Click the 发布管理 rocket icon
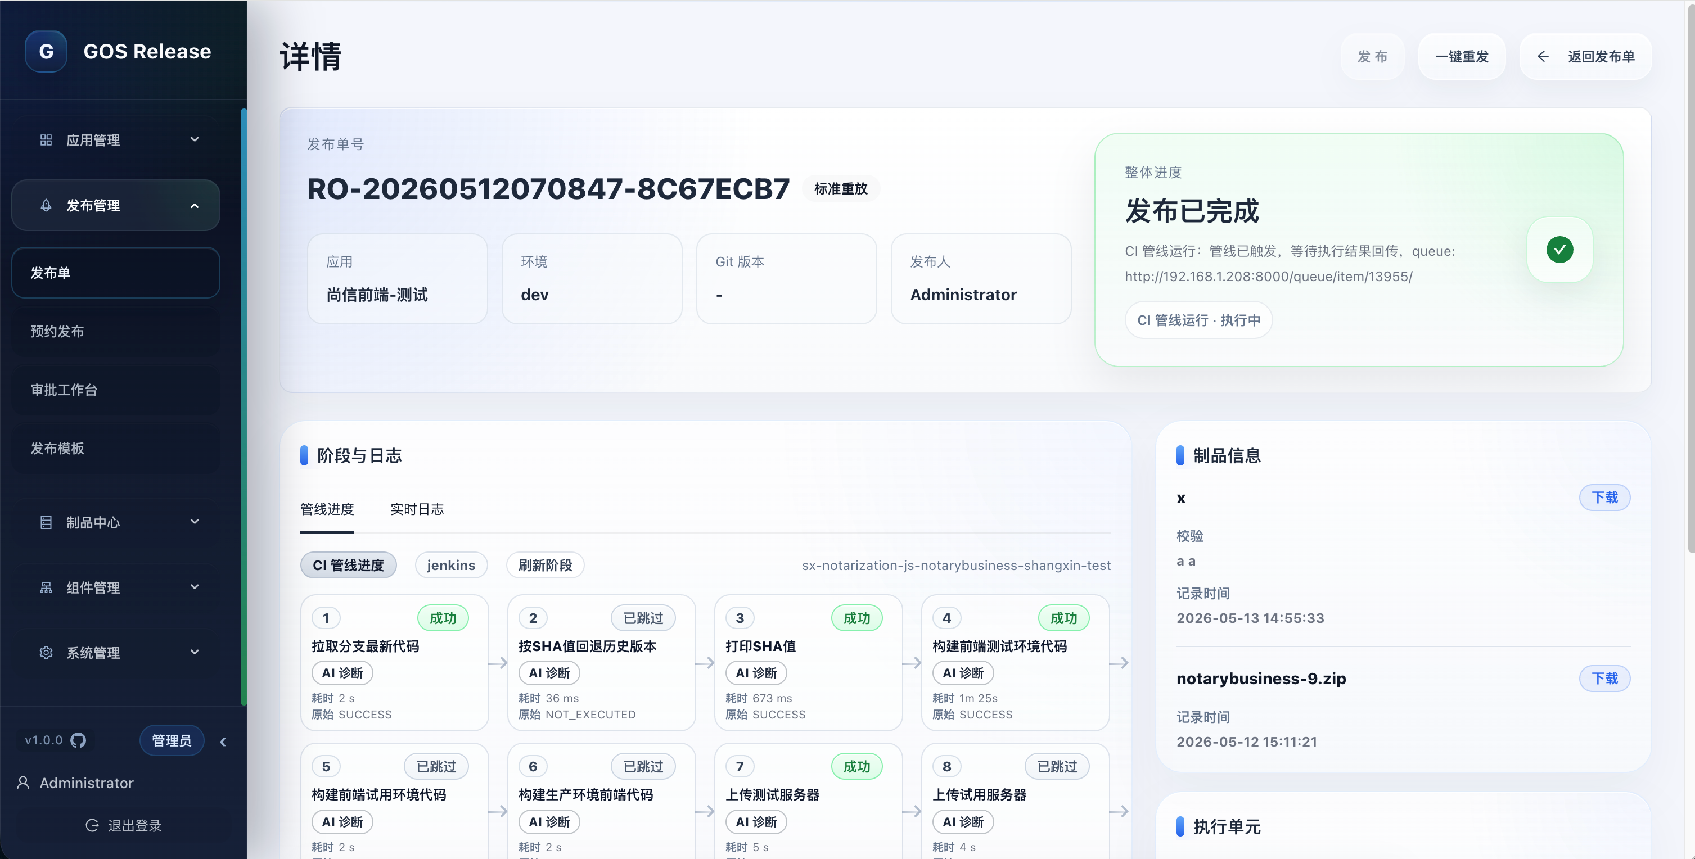 [x=46, y=205]
